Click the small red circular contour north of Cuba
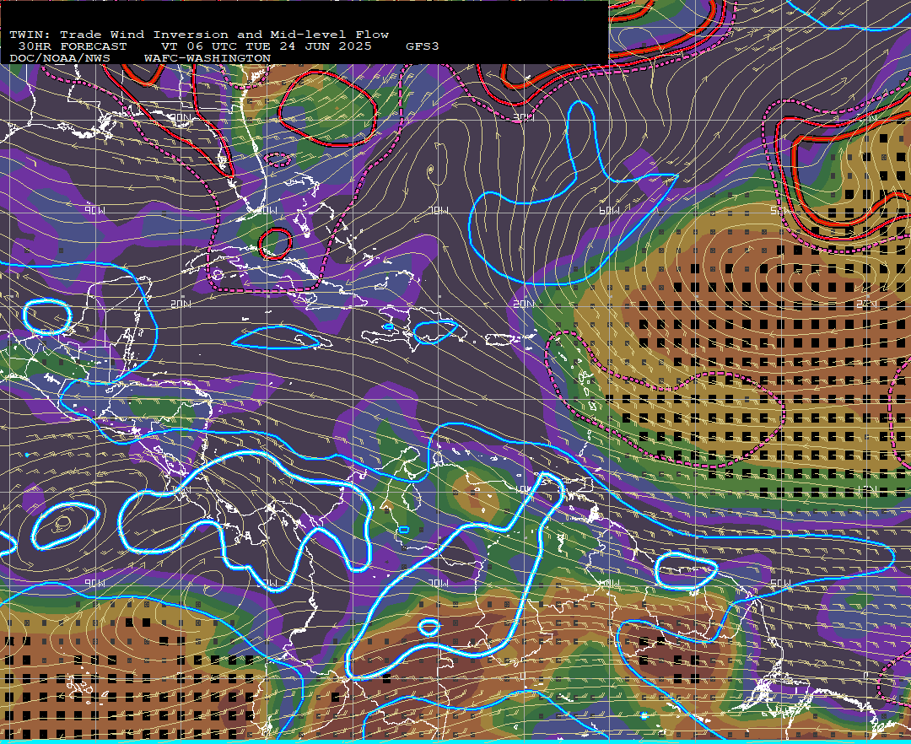The image size is (911, 744). coord(275,243)
